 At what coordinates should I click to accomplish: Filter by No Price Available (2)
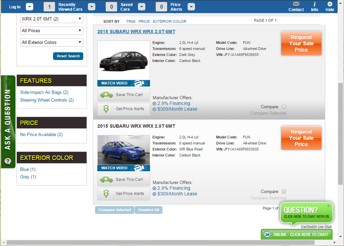[x=41, y=134]
